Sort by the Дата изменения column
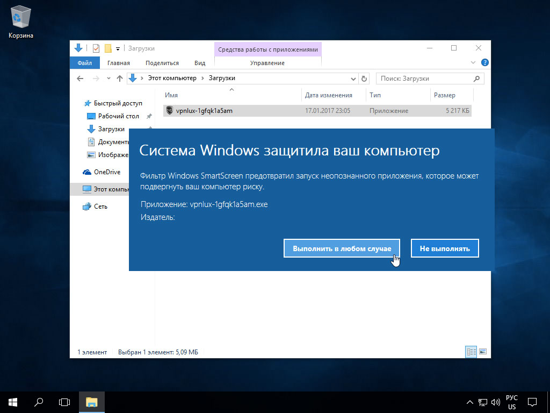This screenshot has height=413, width=550. coord(333,95)
